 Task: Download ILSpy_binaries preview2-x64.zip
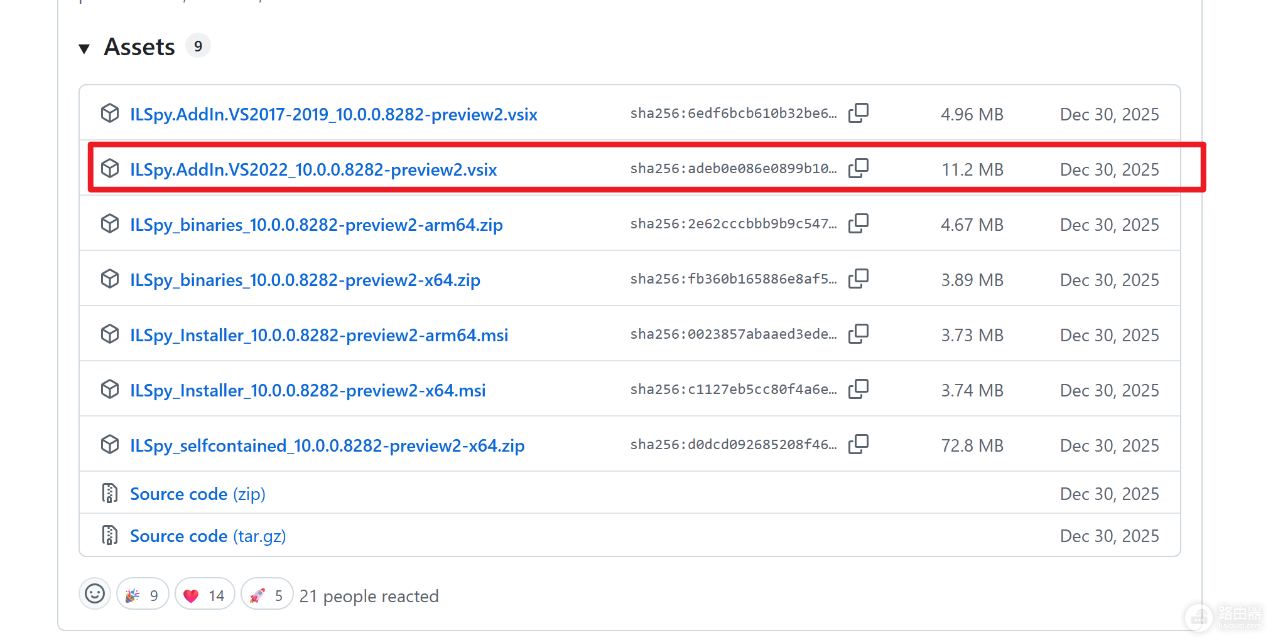305,280
